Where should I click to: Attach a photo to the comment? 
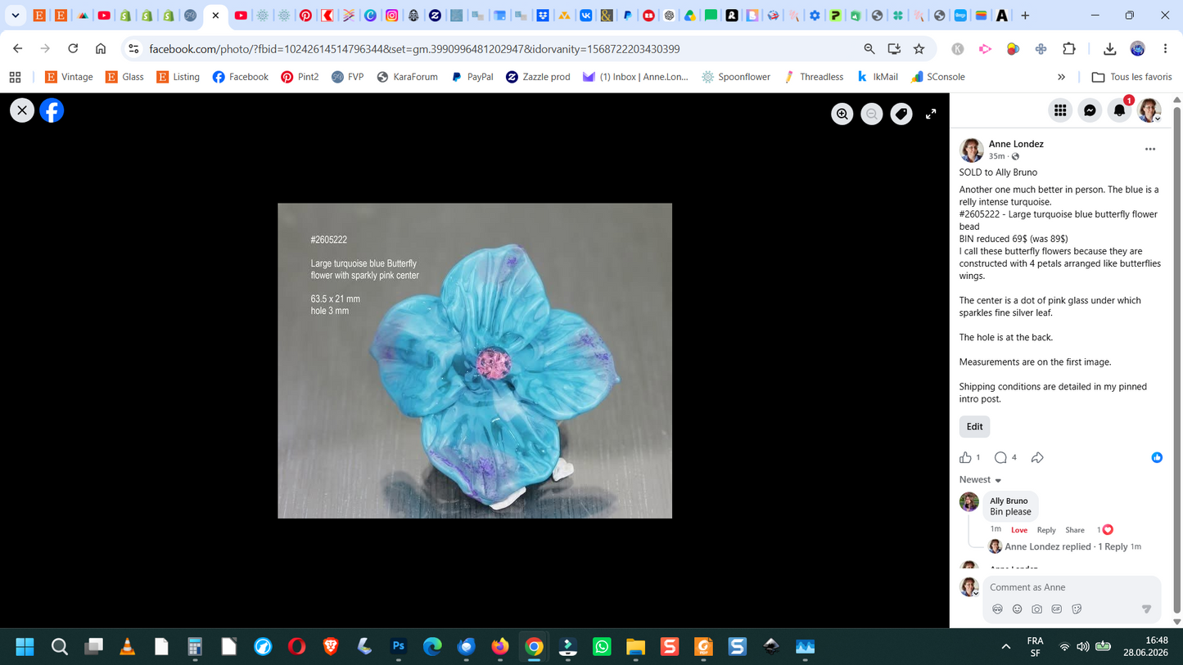tap(1036, 609)
